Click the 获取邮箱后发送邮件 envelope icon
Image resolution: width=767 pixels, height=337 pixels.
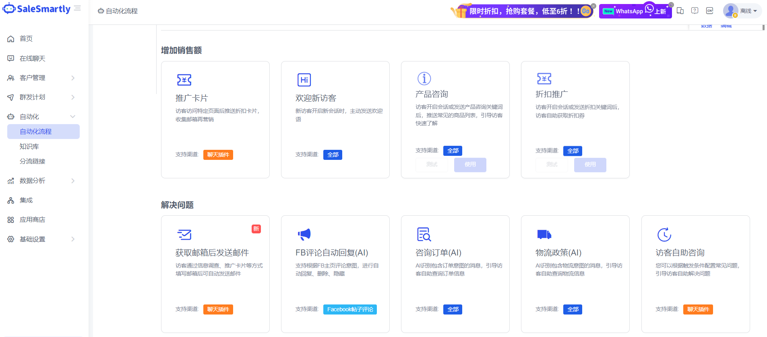[x=184, y=234]
